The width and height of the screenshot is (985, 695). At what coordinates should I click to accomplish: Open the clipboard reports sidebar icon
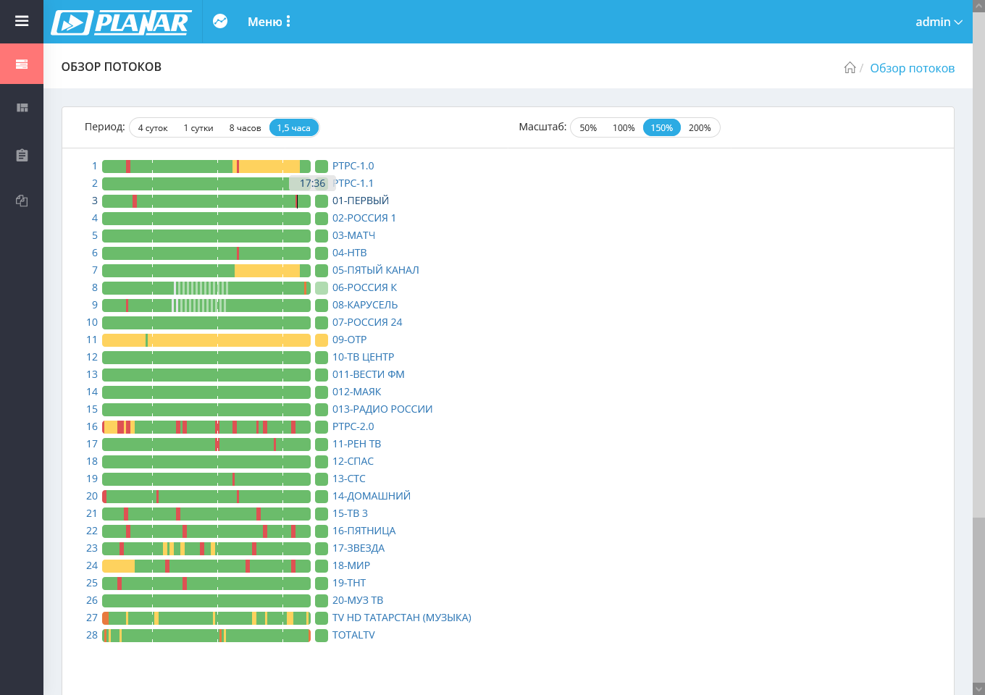(22, 155)
